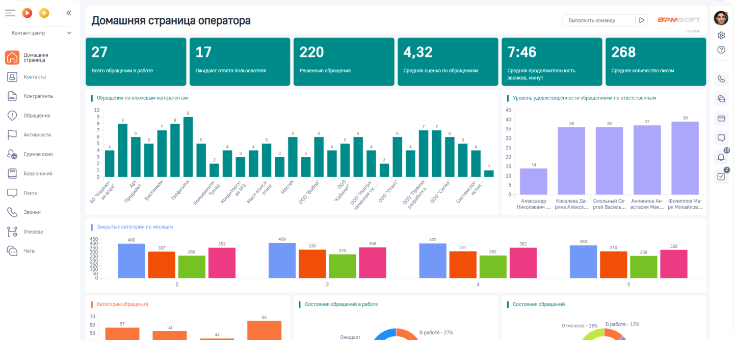The width and height of the screenshot is (734, 340).
Task: Click the Отменено - 16% legend label
Action: pos(580,325)
